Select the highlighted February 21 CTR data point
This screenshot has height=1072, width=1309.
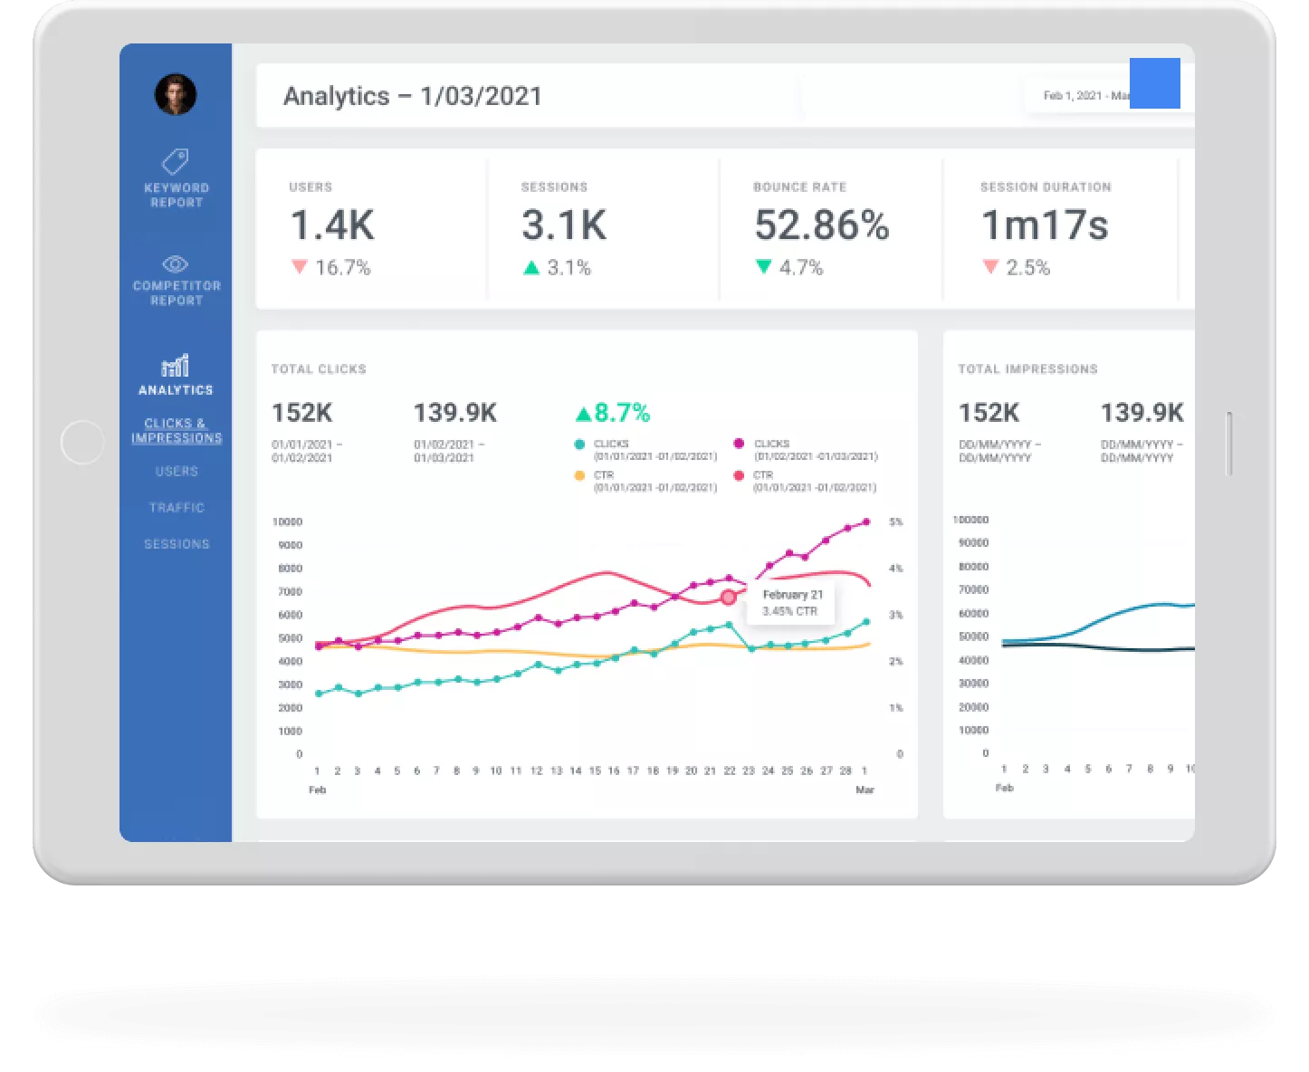729,598
